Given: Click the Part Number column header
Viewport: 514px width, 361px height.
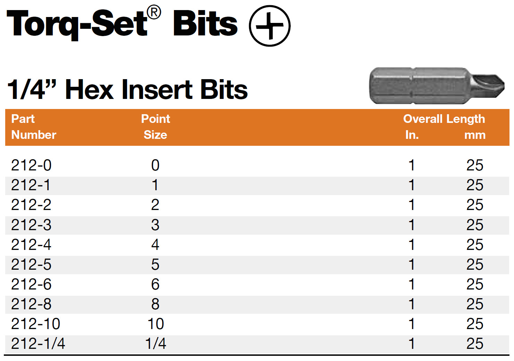Looking at the screenshot, I should click(33, 127).
